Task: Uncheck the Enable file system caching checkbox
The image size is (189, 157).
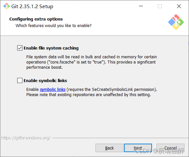Action: click(x=20, y=48)
